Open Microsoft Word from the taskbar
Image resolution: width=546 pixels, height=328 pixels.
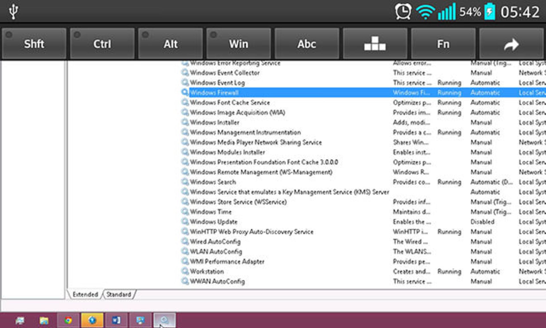[x=116, y=320]
